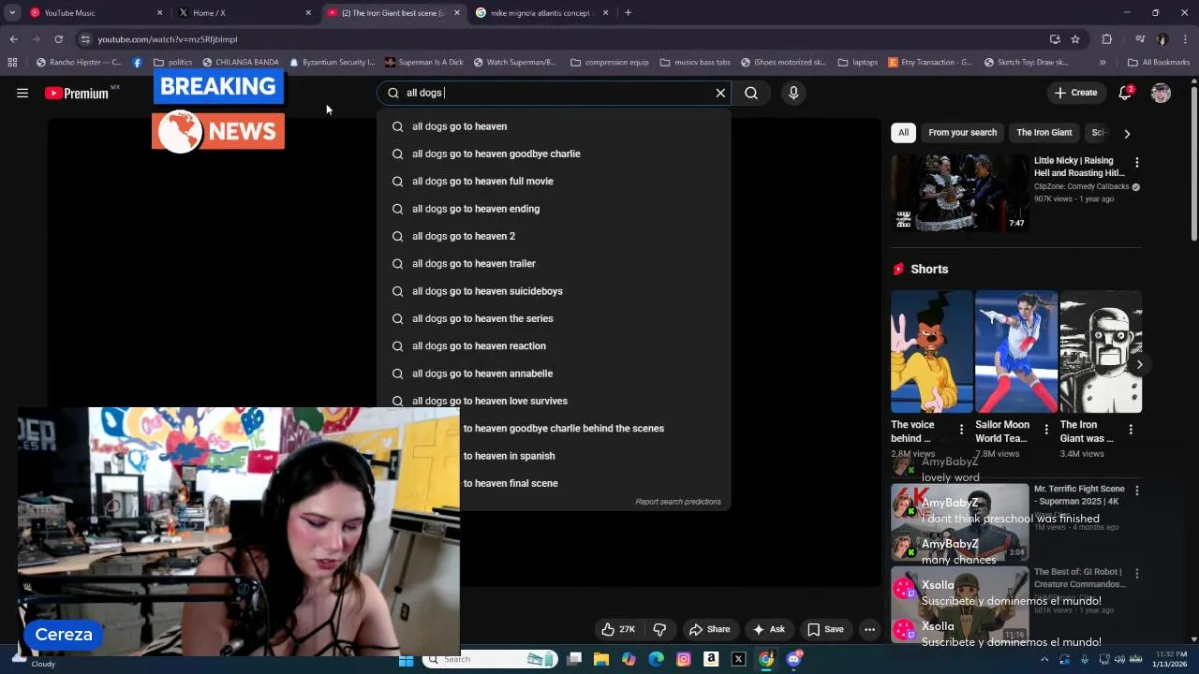Open the Sailor Moon short thumbnail
The width and height of the screenshot is (1199, 674).
[x=1016, y=351]
